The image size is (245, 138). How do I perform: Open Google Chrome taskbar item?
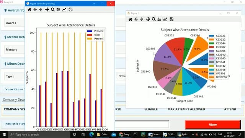click(x=124, y=135)
